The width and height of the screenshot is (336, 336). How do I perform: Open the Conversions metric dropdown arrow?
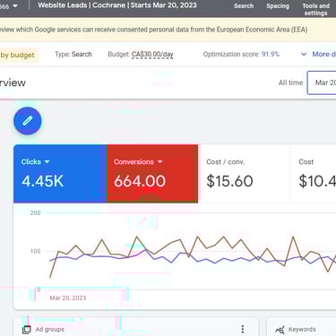tap(159, 162)
